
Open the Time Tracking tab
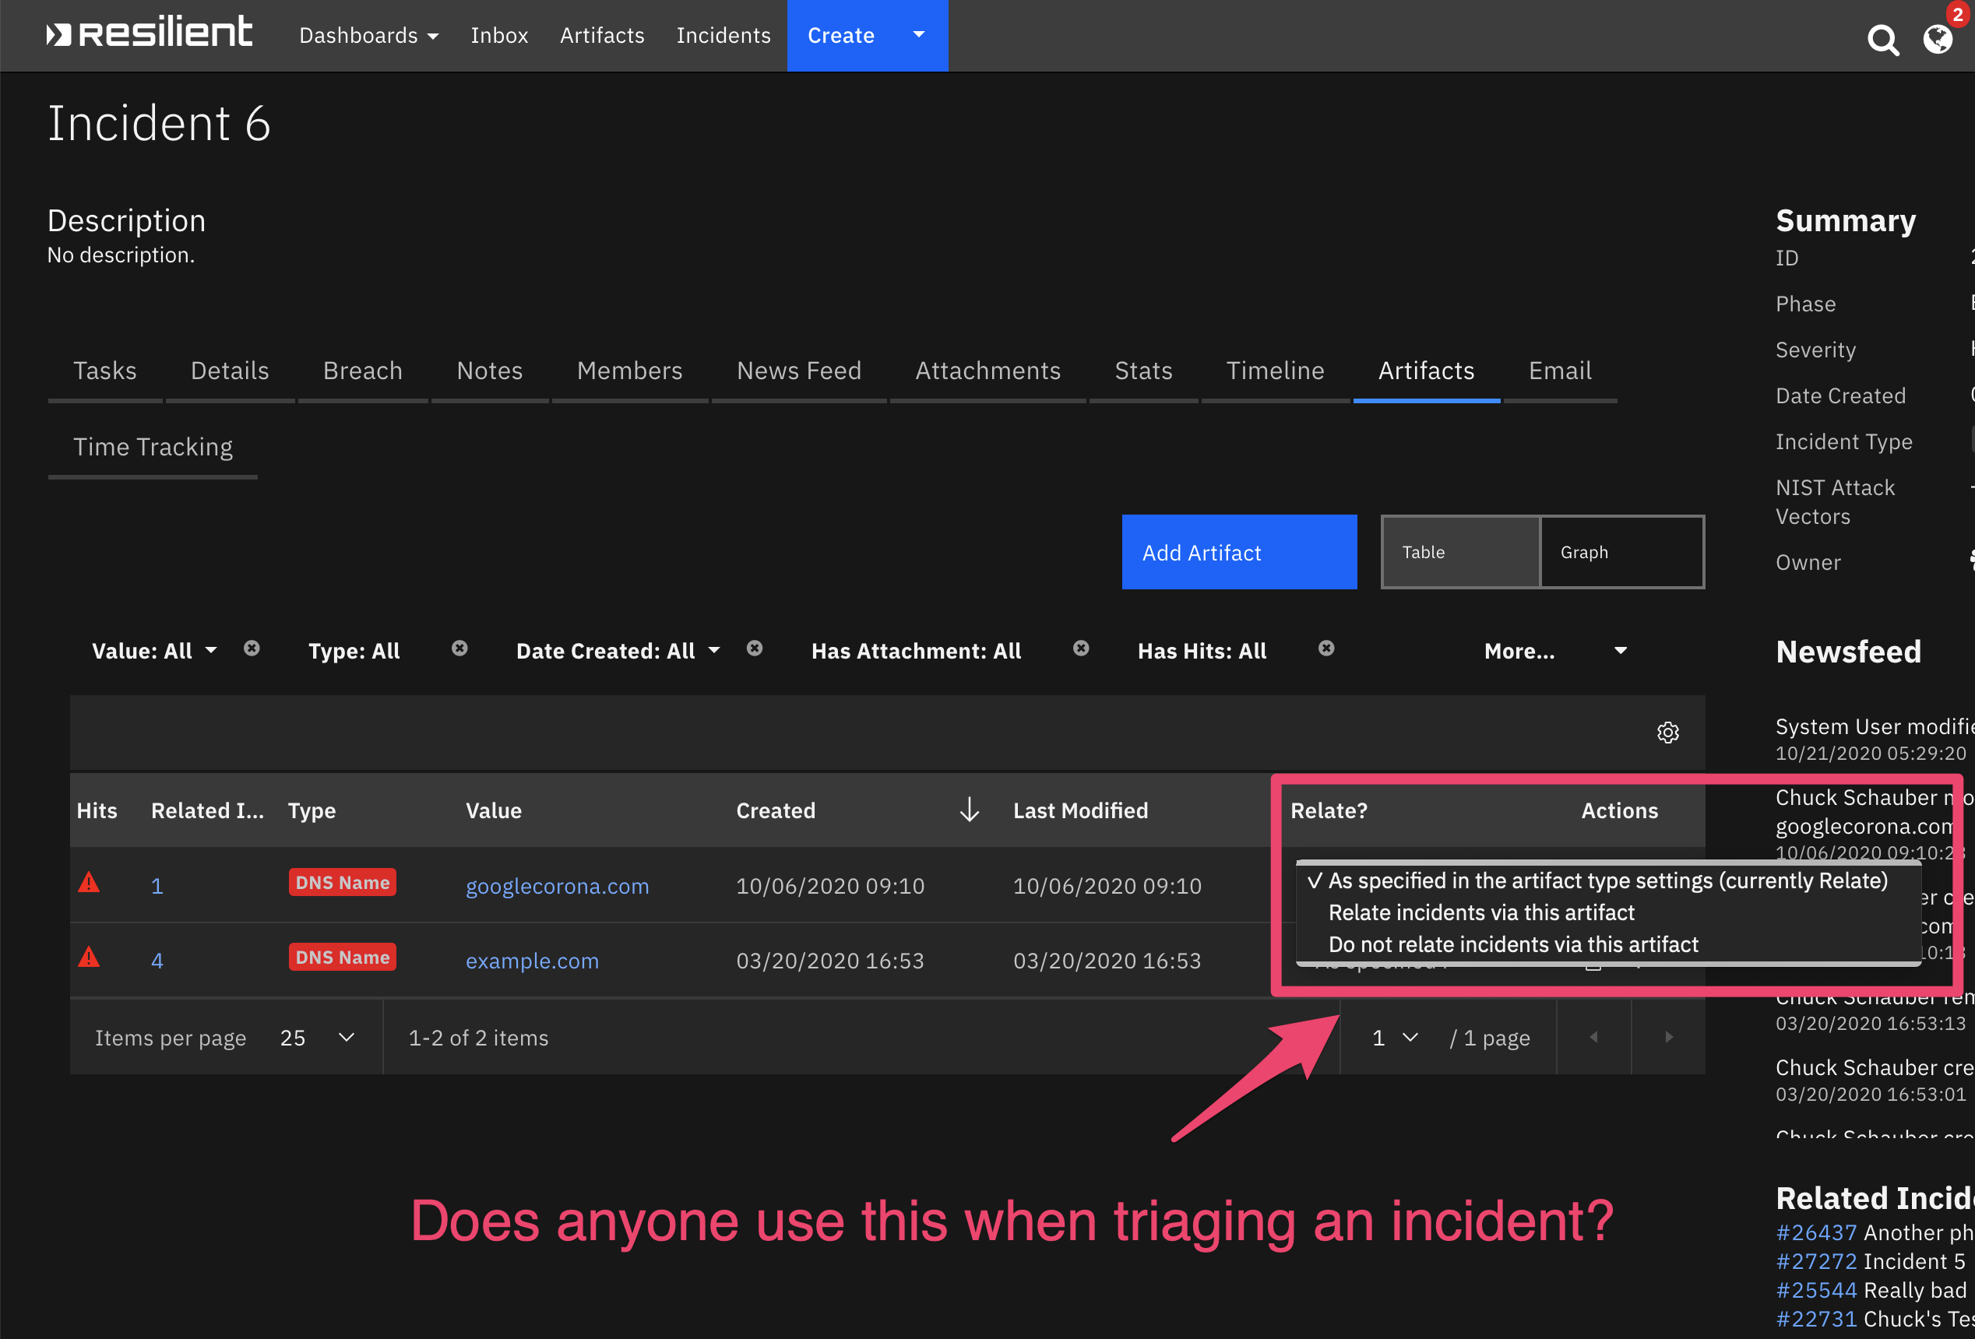click(x=153, y=447)
